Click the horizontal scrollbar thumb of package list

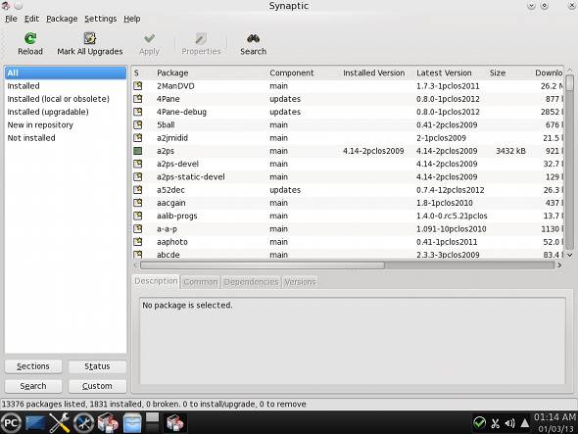pyautogui.click(x=263, y=265)
